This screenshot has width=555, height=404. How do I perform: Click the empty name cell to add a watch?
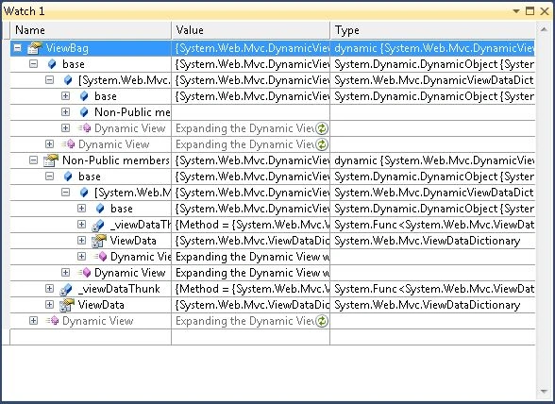[91, 337]
